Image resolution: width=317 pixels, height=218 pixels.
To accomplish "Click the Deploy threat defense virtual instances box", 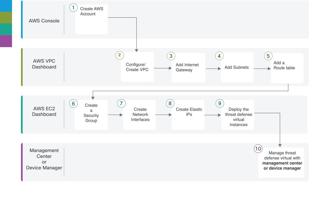I will (x=238, y=115).
